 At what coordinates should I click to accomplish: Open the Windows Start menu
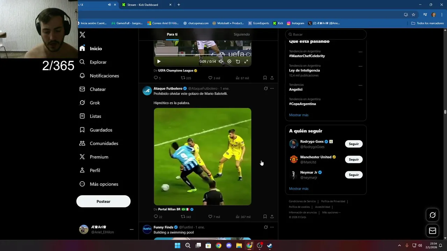click(x=177, y=245)
